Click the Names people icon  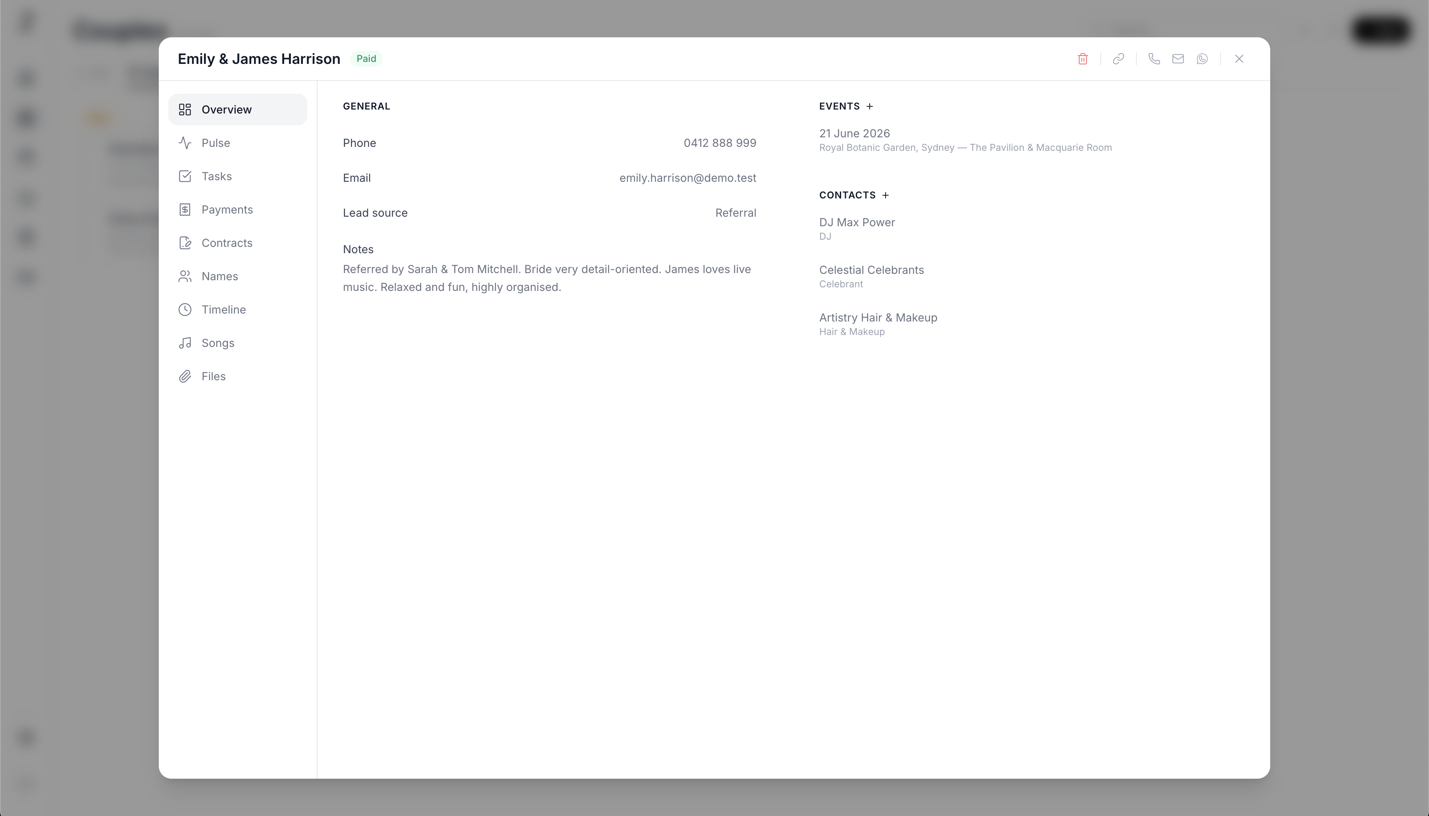click(185, 276)
